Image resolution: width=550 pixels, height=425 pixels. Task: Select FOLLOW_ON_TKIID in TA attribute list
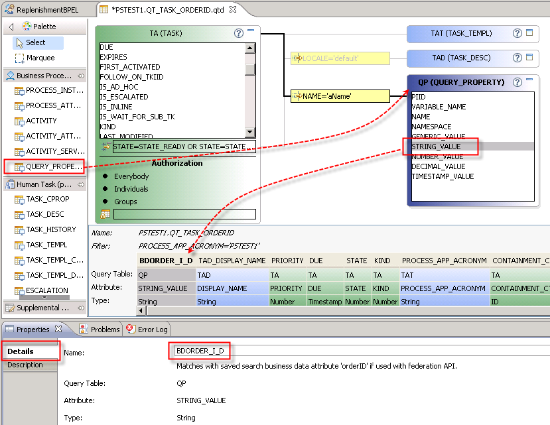point(131,77)
